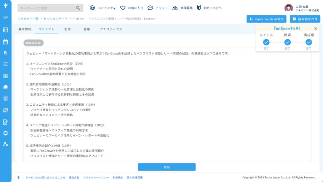Click the footer FanGrowth logo icon
323x182 pixels.
click(19, 177)
